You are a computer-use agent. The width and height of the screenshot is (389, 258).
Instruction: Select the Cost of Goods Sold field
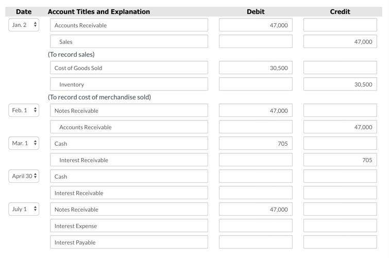[x=129, y=68]
